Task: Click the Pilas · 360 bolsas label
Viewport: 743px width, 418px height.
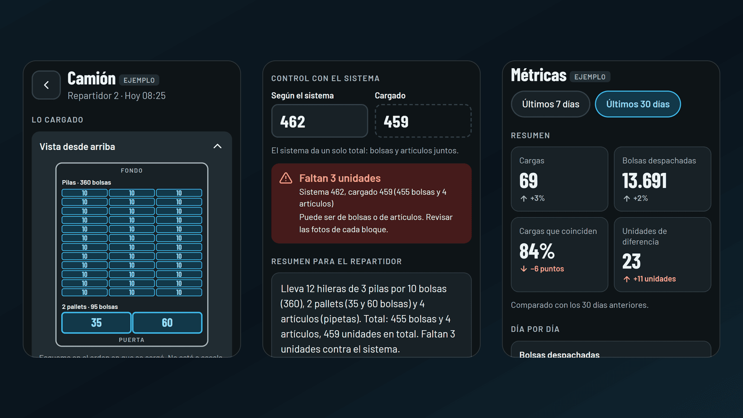Action: [87, 183]
